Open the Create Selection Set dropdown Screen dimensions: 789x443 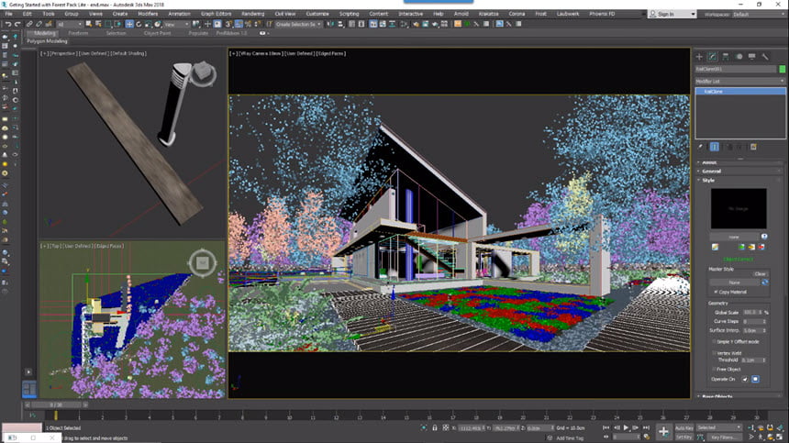tap(298, 24)
